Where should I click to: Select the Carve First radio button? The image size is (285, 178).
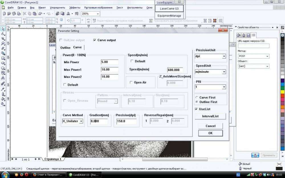[x=197, y=97]
